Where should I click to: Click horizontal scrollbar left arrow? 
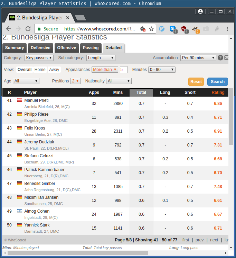[5, 253]
